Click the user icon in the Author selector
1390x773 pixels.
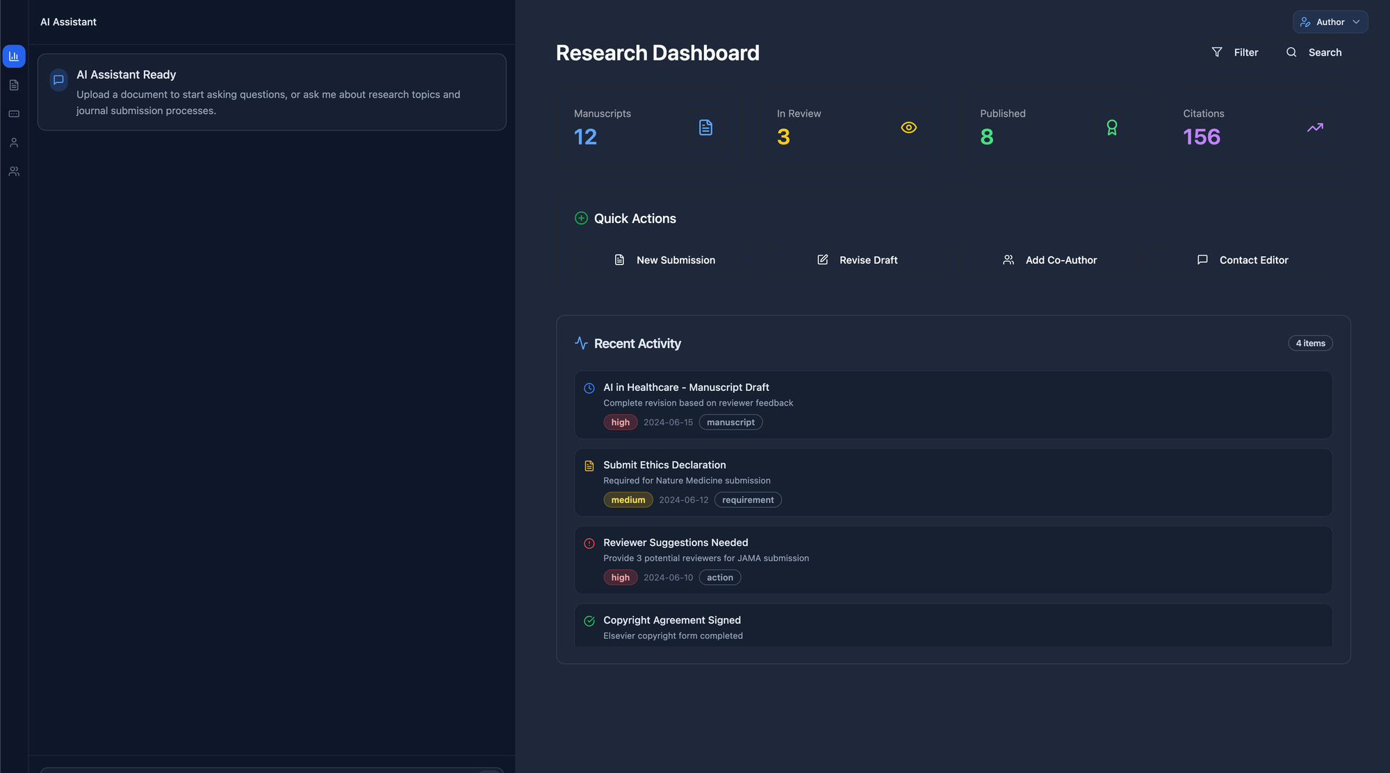pyautogui.click(x=1305, y=22)
